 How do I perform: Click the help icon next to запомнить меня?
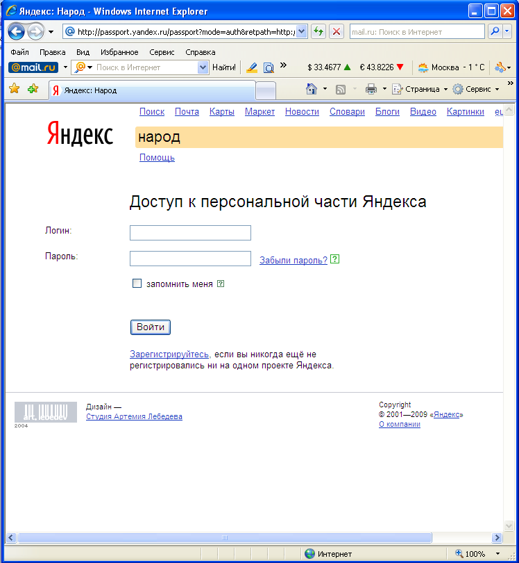pos(221,284)
